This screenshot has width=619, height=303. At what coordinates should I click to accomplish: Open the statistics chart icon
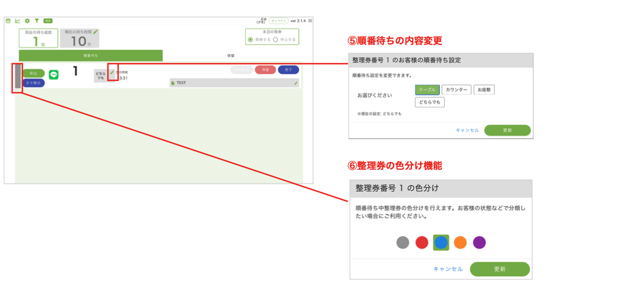click(18, 20)
